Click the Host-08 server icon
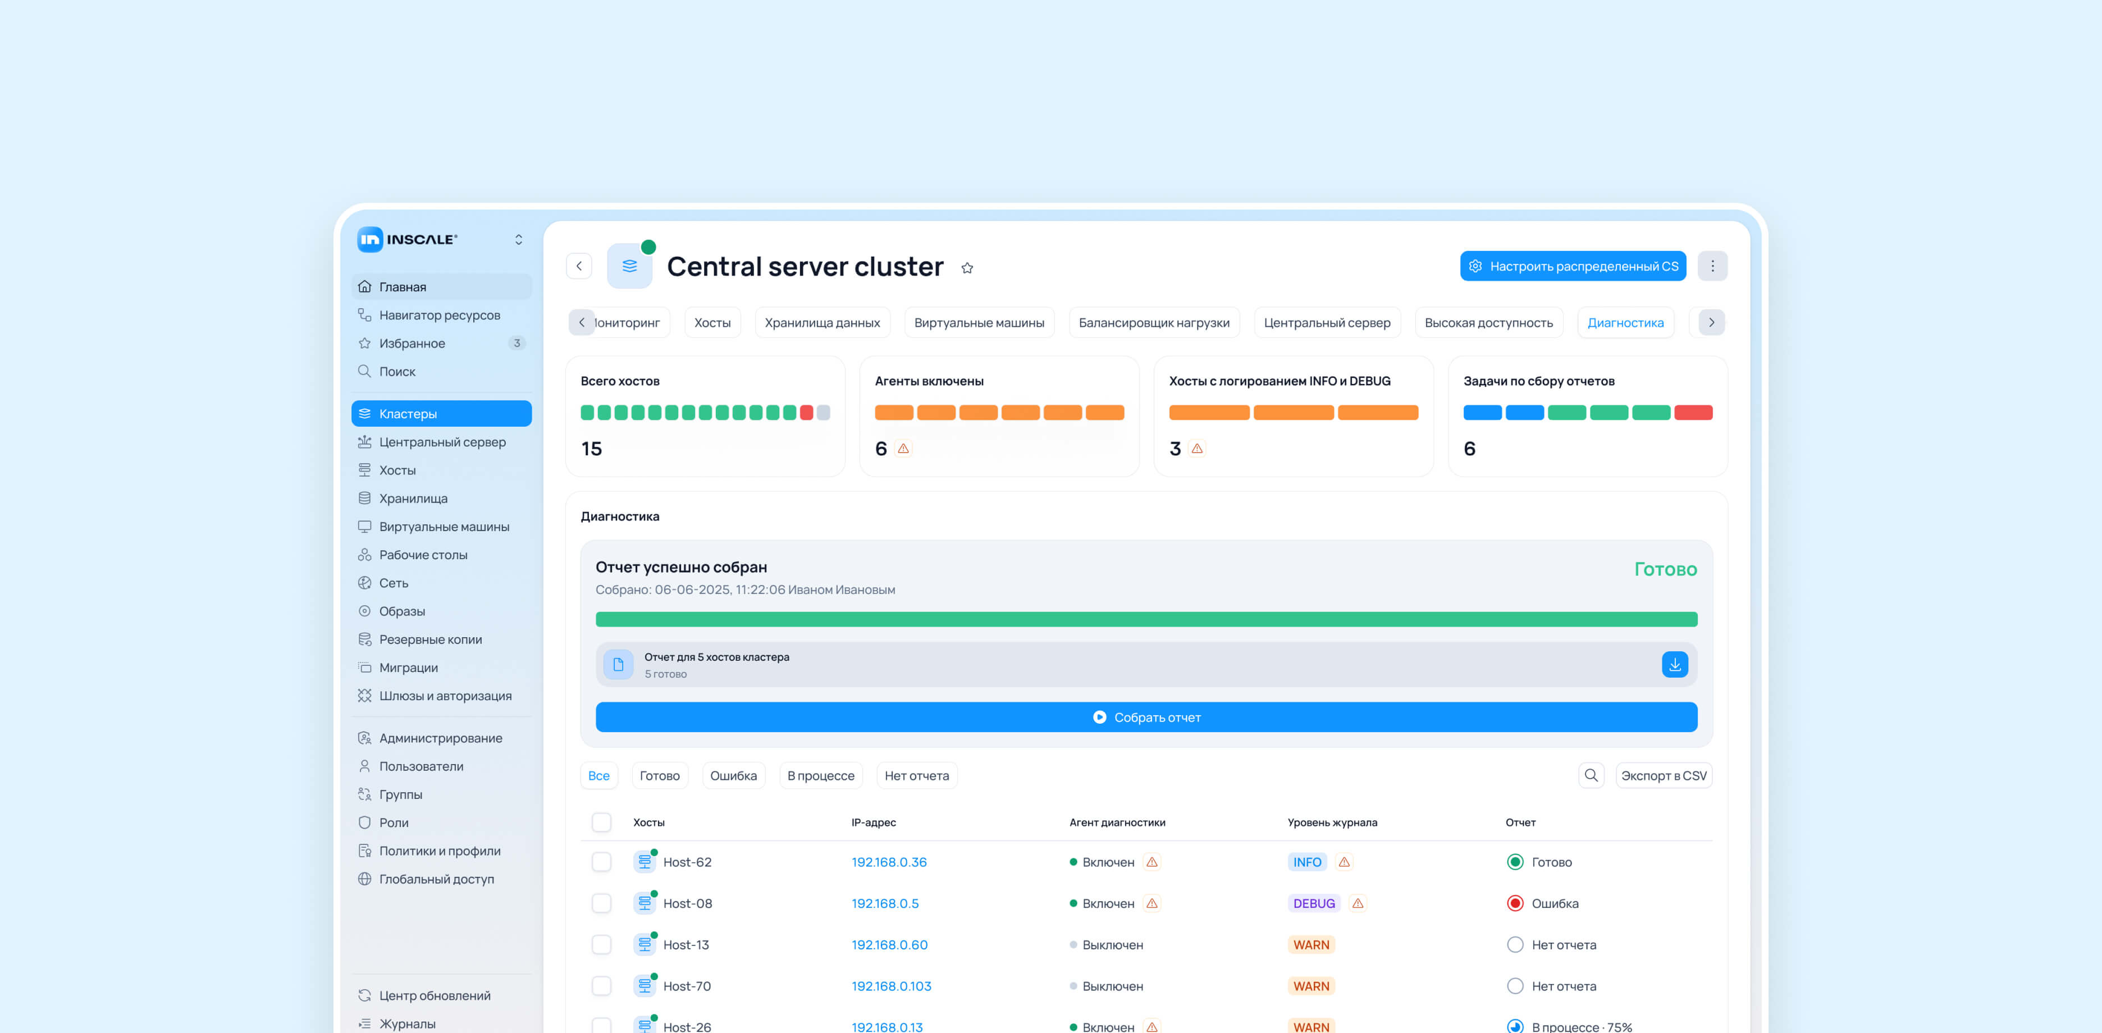This screenshot has width=2102, height=1033. tap(644, 903)
